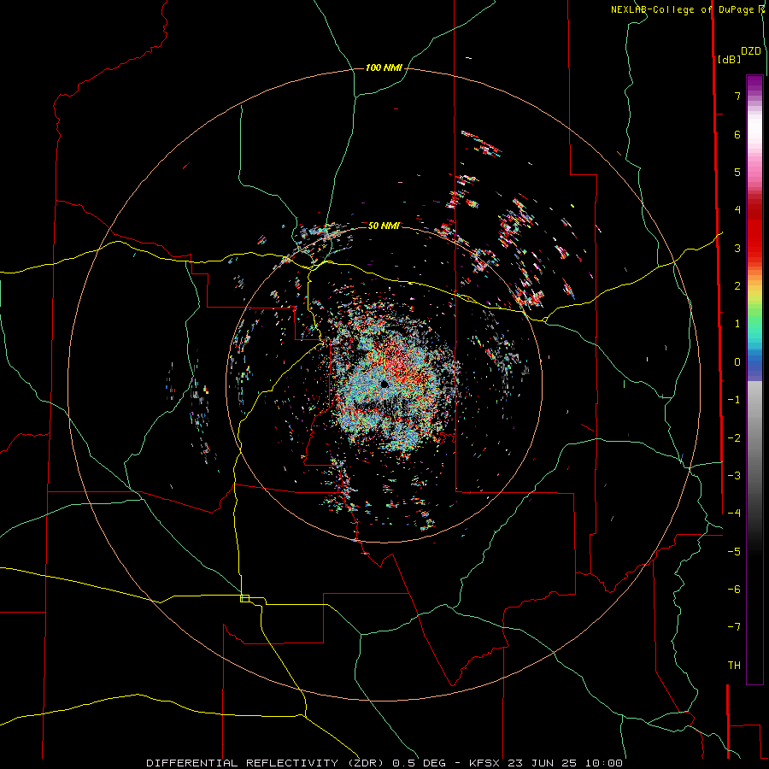Click the DZD legend title

751,51
